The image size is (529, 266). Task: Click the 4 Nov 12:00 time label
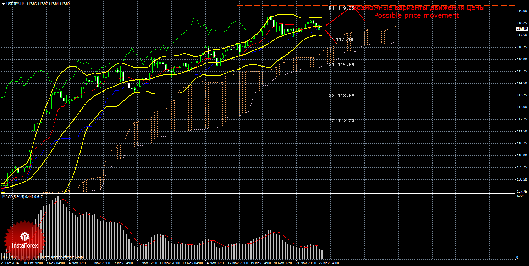point(78,263)
